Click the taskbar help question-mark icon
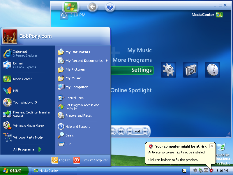The image size is (233, 175). click(x=184, y=171)
